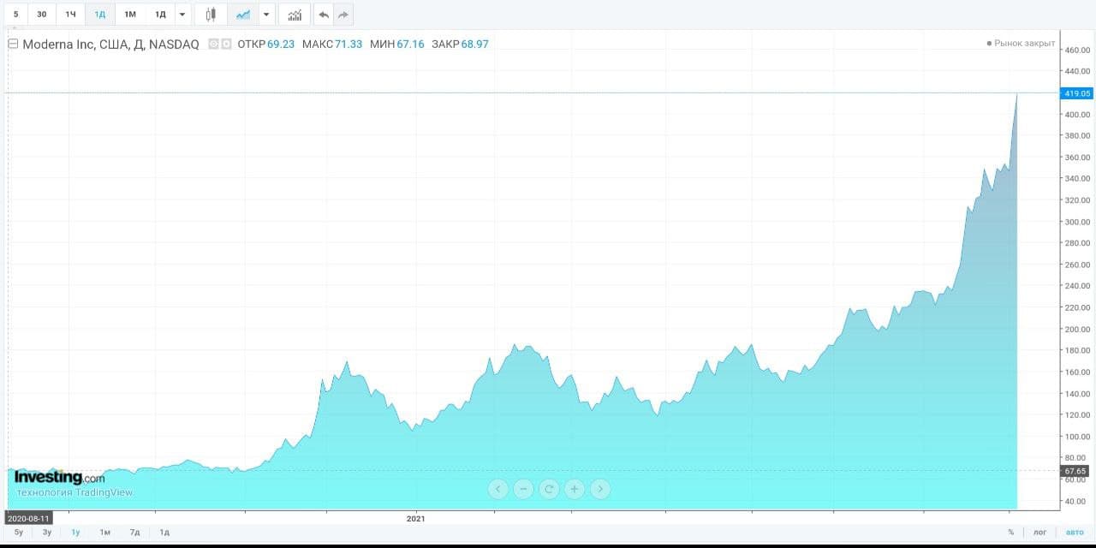
Task: Open series settings icon beside Moderna title
Action: tap(226, 44)
